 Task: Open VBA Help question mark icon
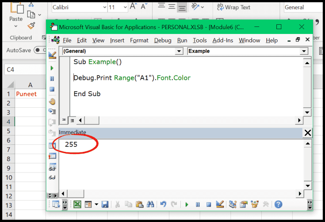278,204
